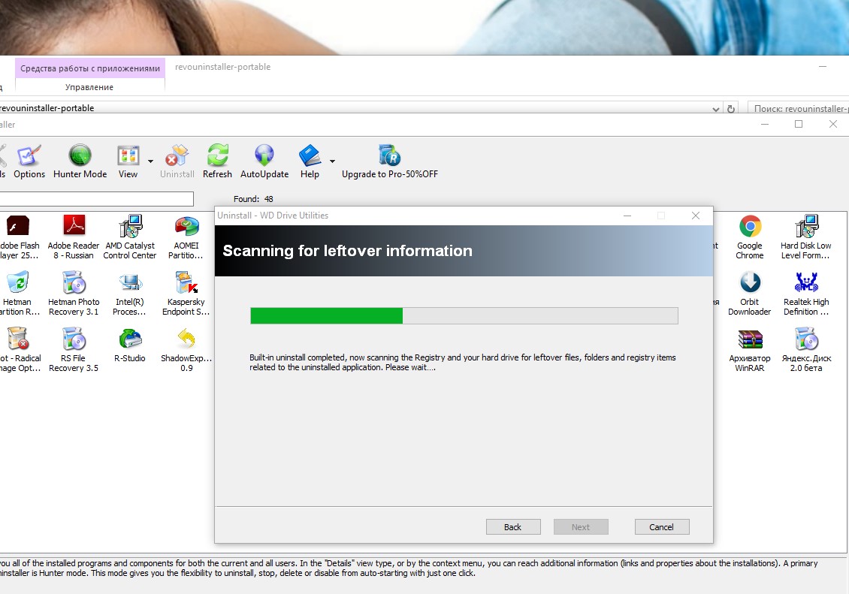Refresh the Explorer folder view
The height and width of the screenshot is (594, 849).
pyautogui.click(x=731, y=109)
